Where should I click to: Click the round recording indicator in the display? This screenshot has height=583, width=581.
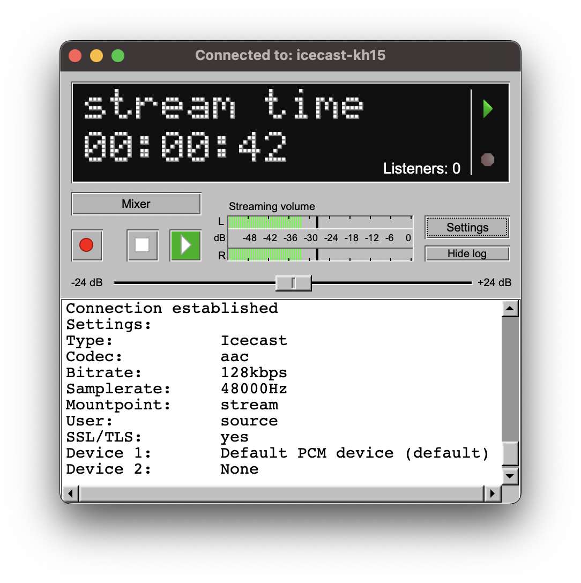pyautogui.click(x=487, y=160)
